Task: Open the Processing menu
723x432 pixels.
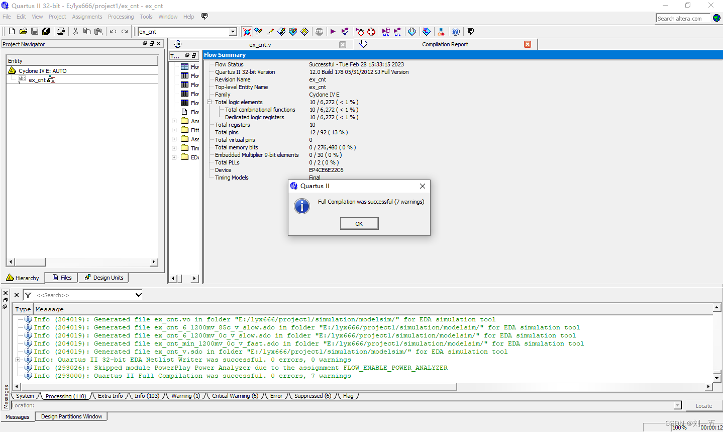Action: [121, 17]
